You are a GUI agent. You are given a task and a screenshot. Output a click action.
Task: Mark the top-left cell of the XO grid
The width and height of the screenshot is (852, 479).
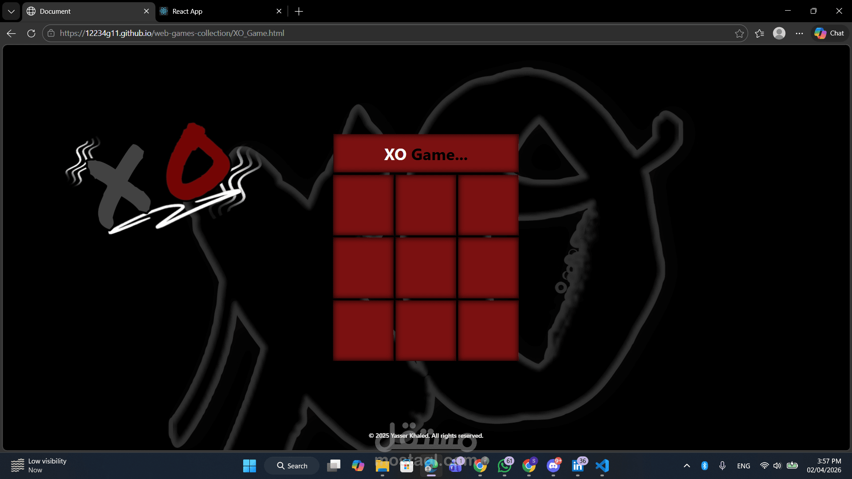(x=363, y=205)
